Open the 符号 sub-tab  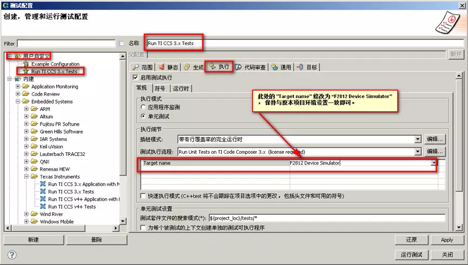coord(160,89)
